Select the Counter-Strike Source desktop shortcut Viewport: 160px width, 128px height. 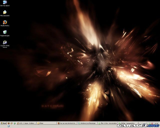pos(5,42)
